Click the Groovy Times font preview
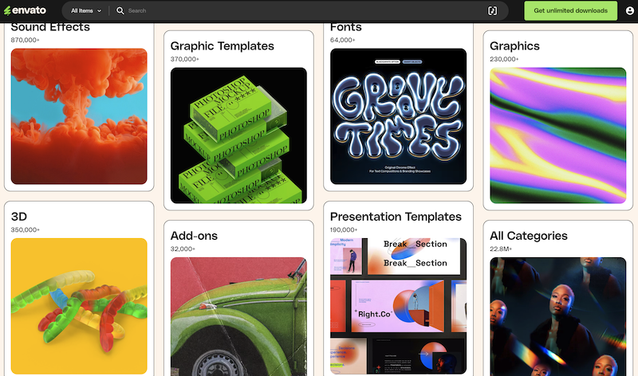Image resolution: width=638 pixels, height=376 pixels. tap(398, 116)
